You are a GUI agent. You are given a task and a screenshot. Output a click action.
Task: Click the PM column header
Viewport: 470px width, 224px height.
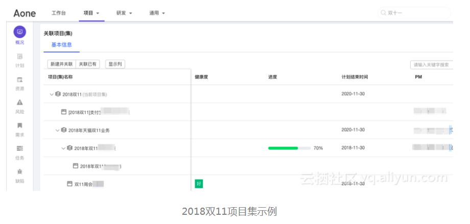tap(418, 77)
